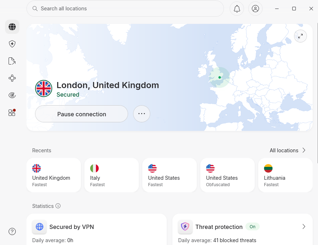Click the search magnifier icon
Image resolution: width=318 pixels, height=245 pixels.
[35, 9]
